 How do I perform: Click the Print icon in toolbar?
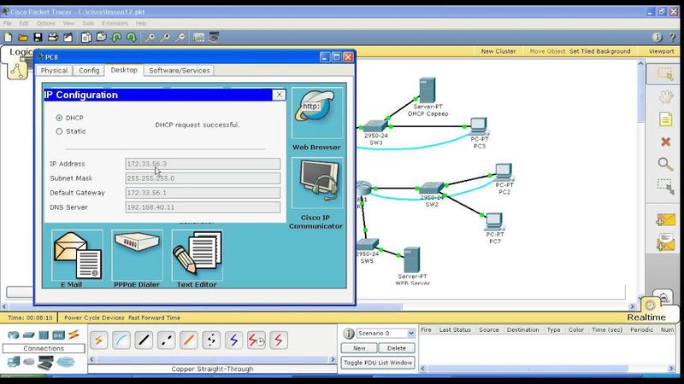coord(53,38)
